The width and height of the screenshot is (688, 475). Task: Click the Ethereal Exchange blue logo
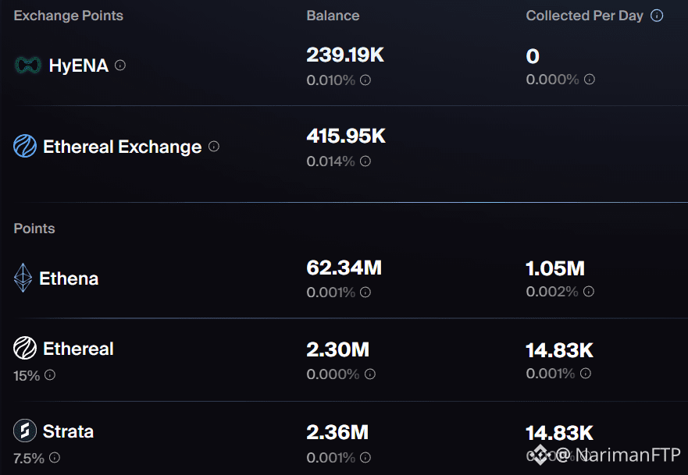25,146
